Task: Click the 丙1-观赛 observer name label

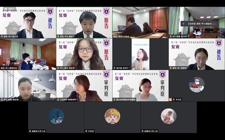Action: [x=180, y=37]
